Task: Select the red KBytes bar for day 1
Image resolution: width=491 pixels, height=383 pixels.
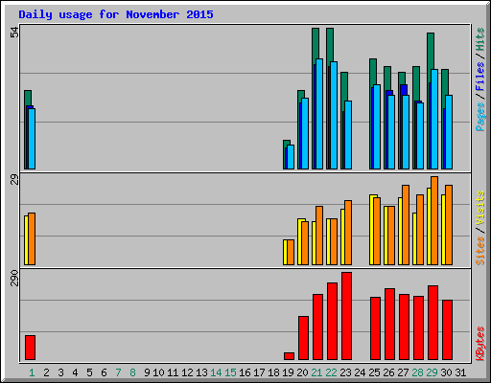Action: (x=30, y=348)
